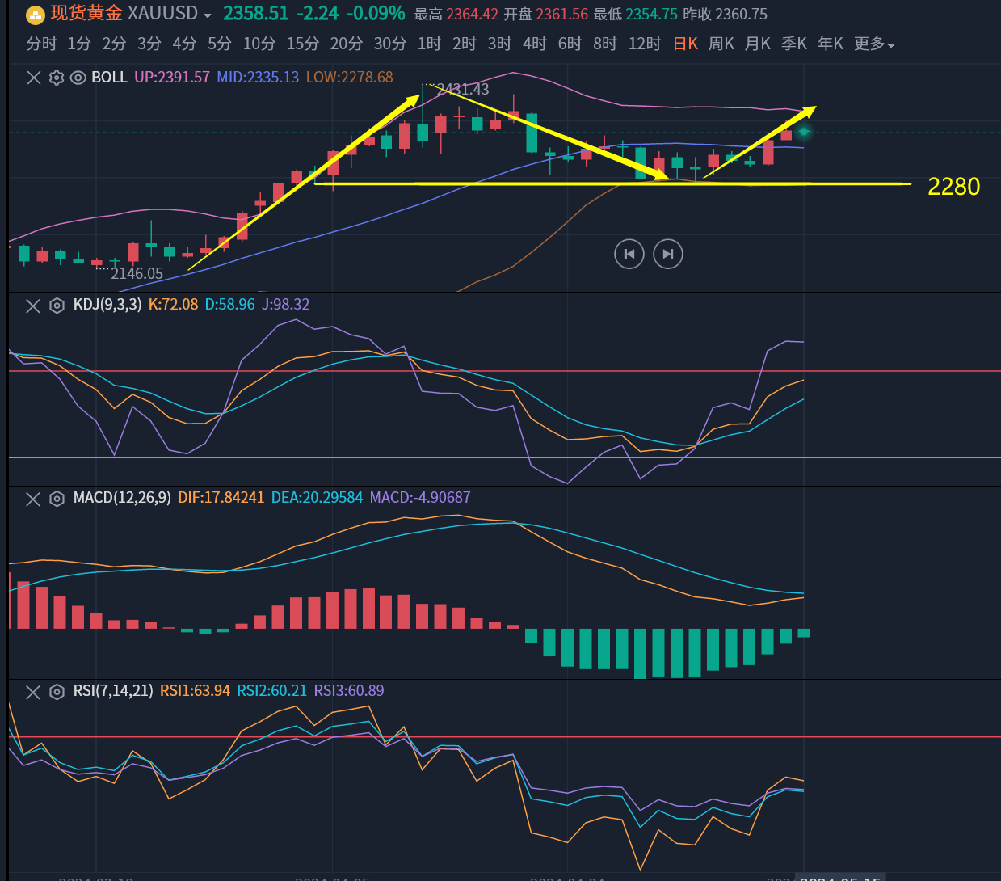Select the 周K weekly chart
Viewport: 1001px width, 881px height.
click(x=721, y=44)
